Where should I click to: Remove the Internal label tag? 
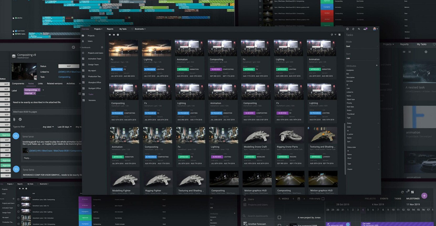(x=34, y=93)
